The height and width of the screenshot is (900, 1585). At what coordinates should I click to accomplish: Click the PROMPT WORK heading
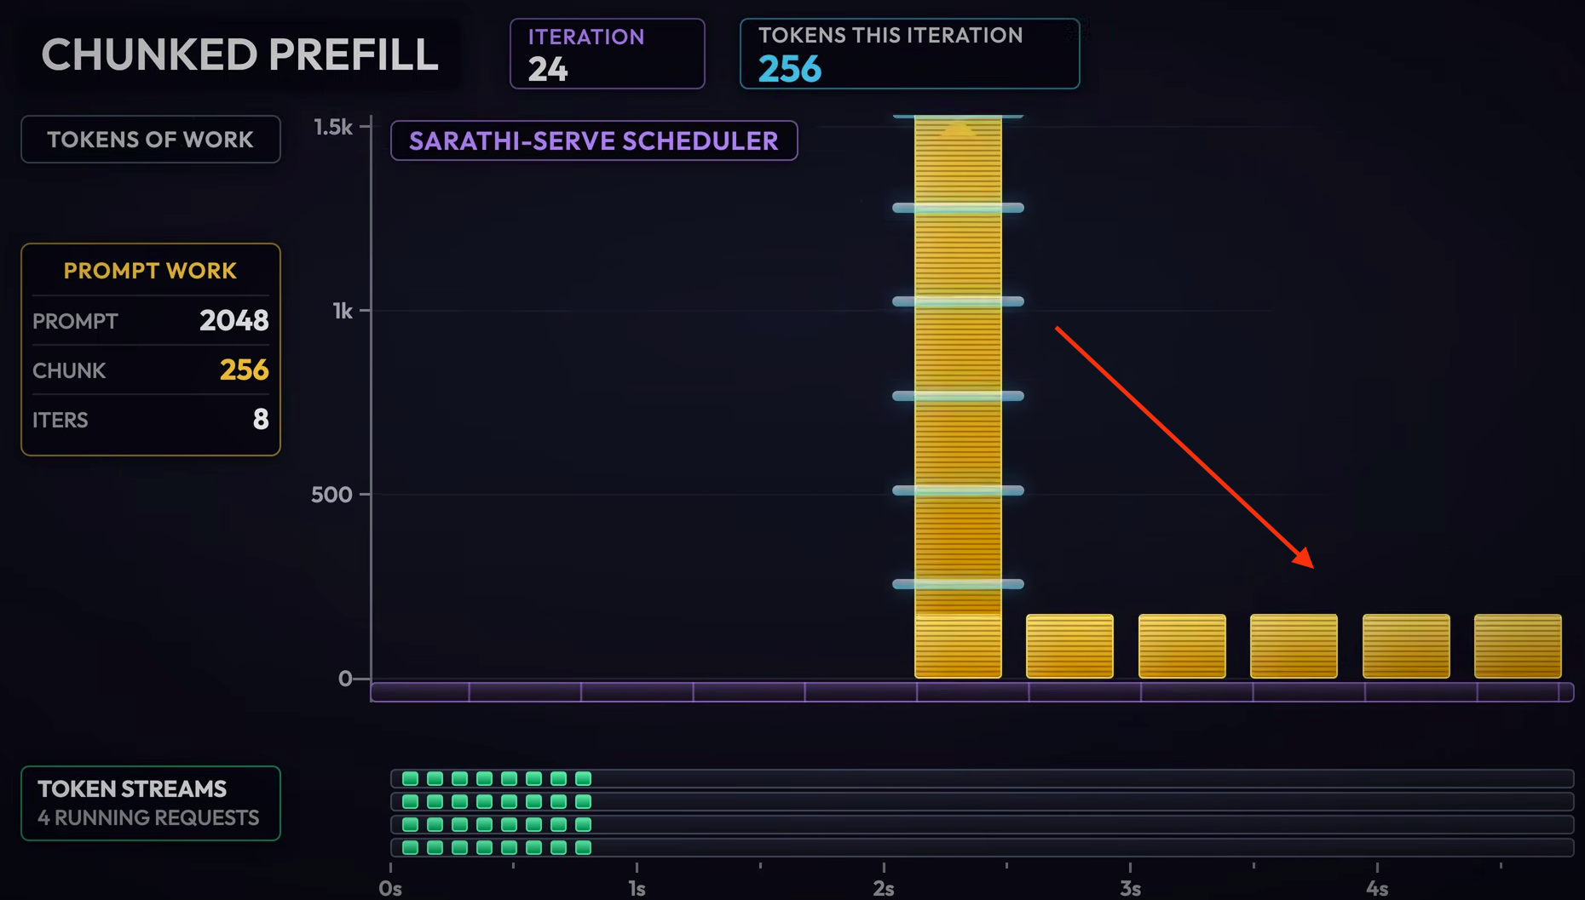[150, 271]
